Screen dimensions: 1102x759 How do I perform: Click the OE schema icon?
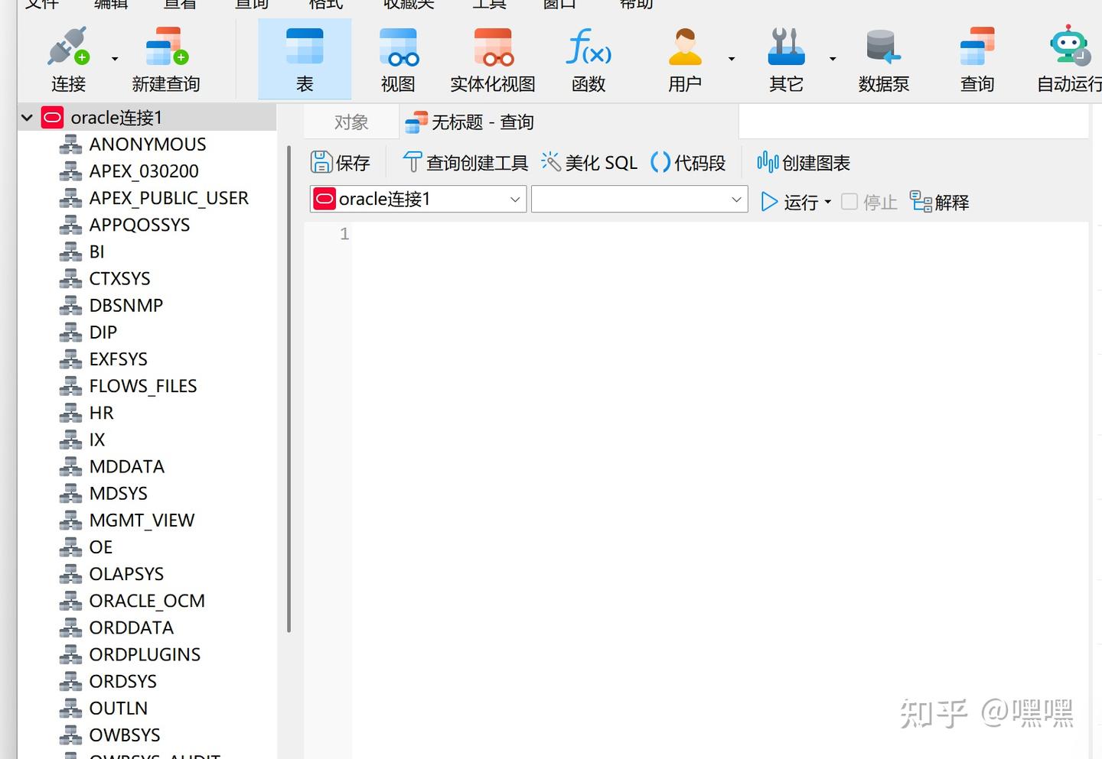point(70,547)
